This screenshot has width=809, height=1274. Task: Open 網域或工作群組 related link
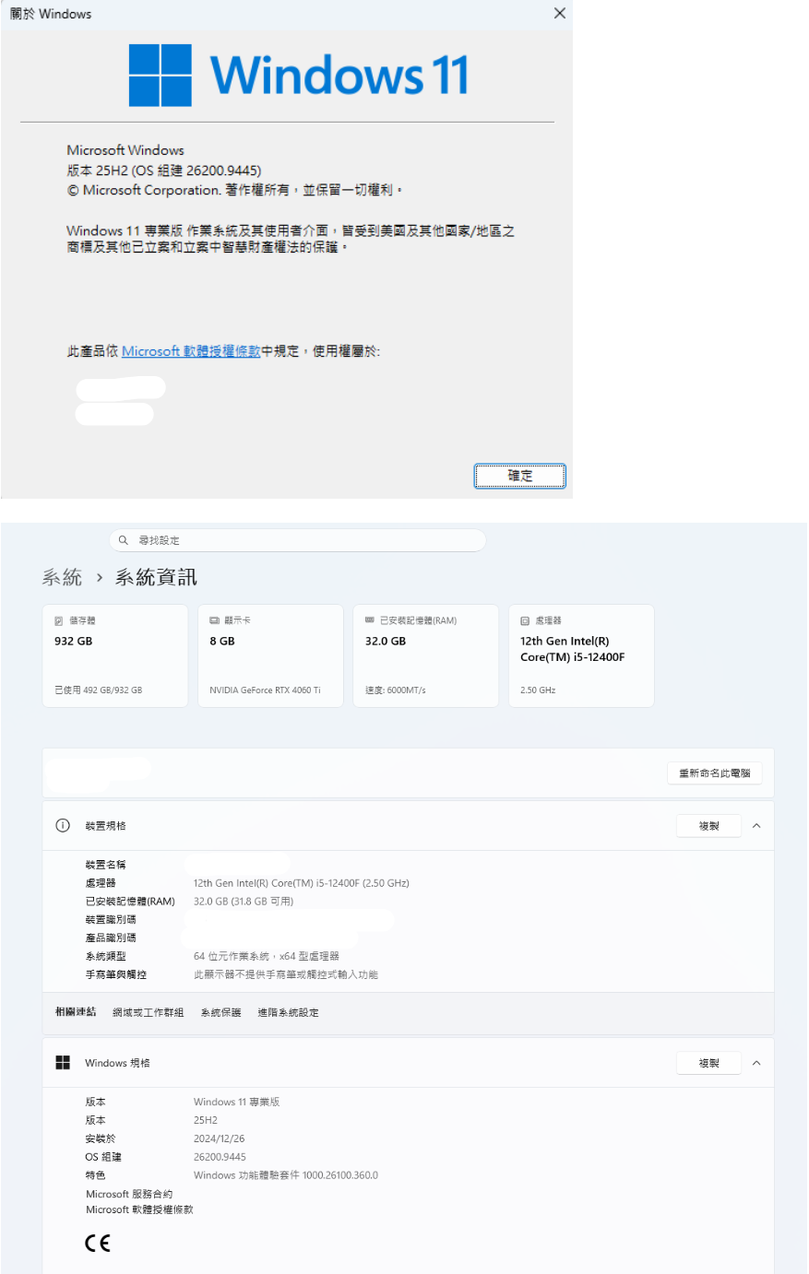point(149,1012)
